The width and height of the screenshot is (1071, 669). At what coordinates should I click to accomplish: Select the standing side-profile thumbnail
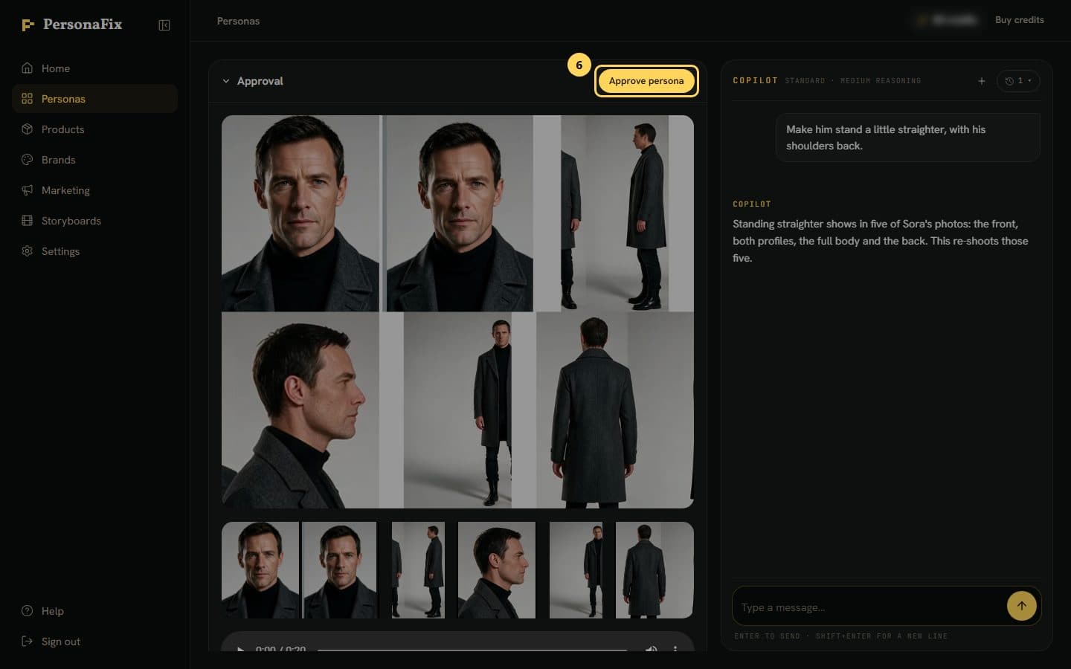(418, 570)
